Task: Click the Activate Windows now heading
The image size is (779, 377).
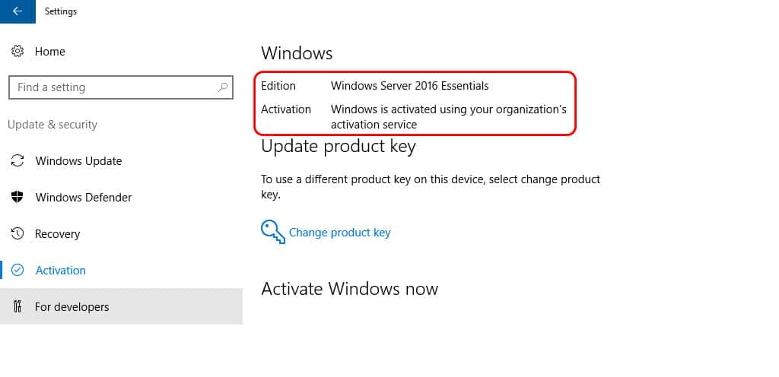Action: [x=350, y=289]
